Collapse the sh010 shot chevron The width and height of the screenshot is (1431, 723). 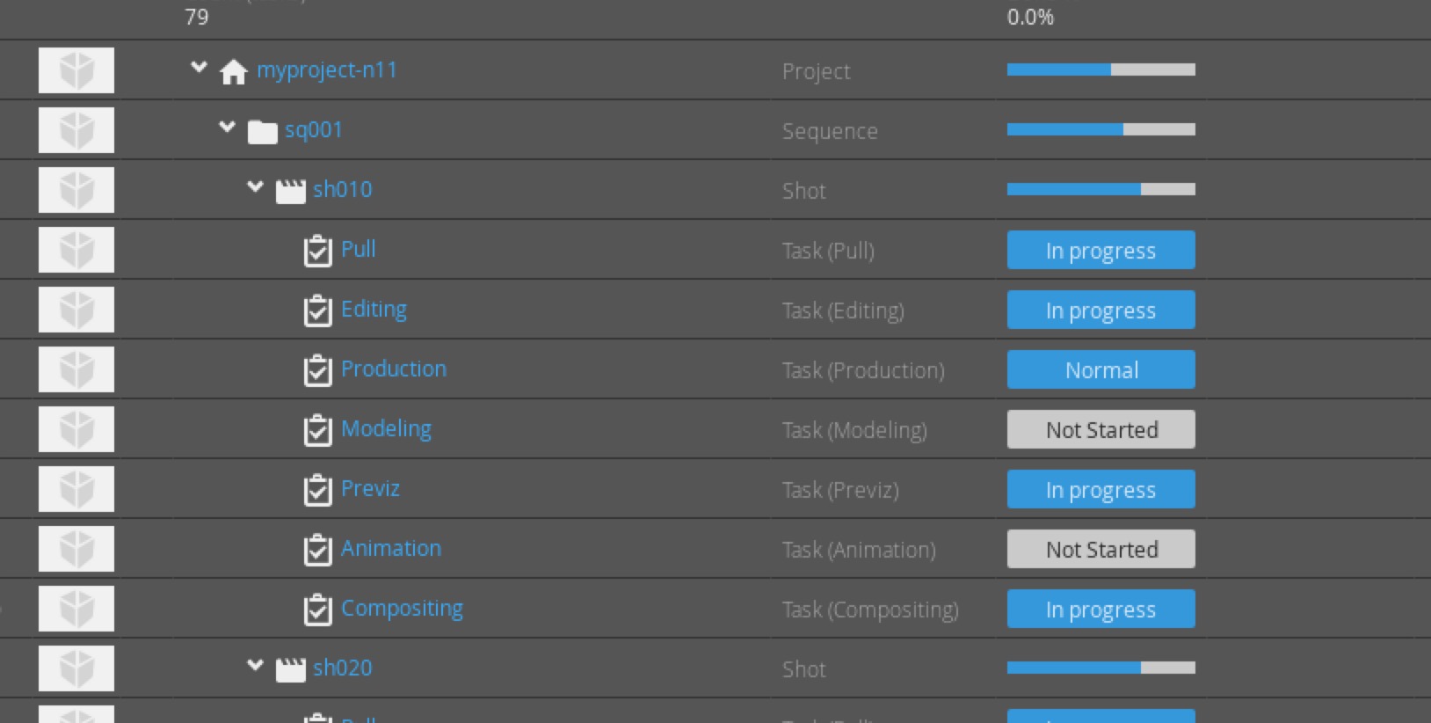pos(256,186)
